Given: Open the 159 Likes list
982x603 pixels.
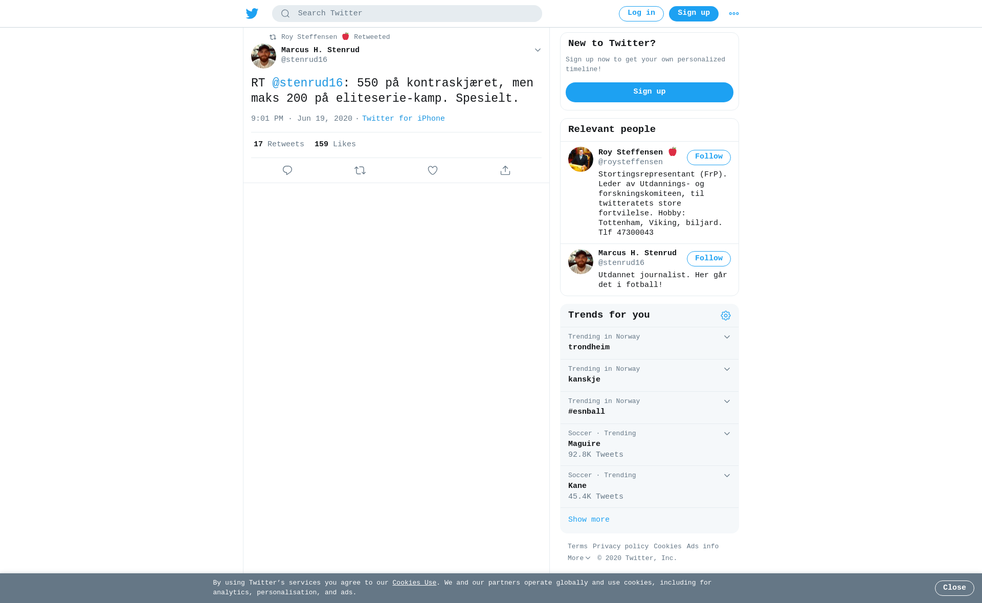Looking at the screenshot, I should 335,145.
